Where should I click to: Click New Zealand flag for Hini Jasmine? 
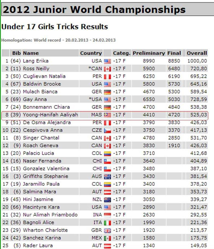click(x=107, y=200)
